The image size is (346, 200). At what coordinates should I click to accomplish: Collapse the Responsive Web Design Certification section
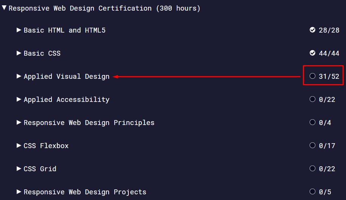(4, 8)
